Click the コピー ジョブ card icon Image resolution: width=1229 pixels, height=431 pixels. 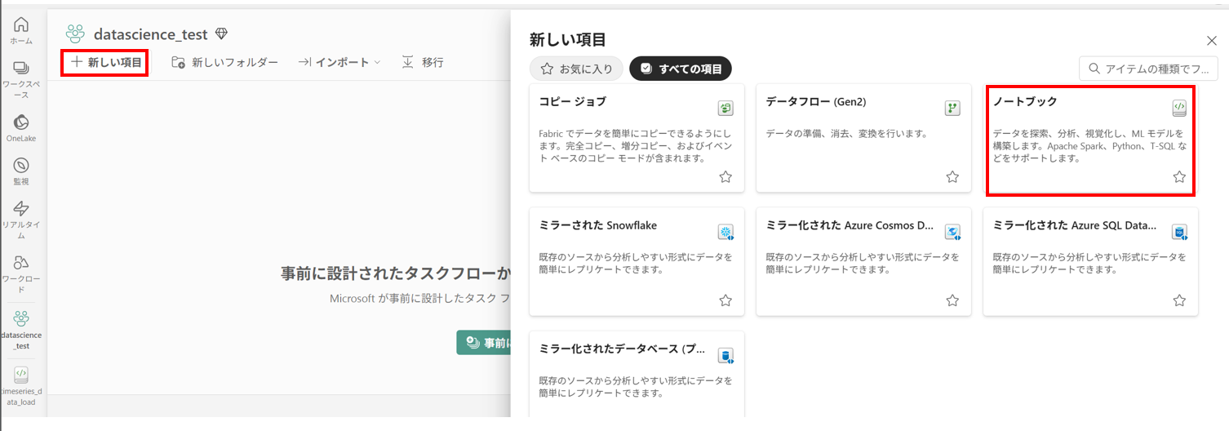725,108
